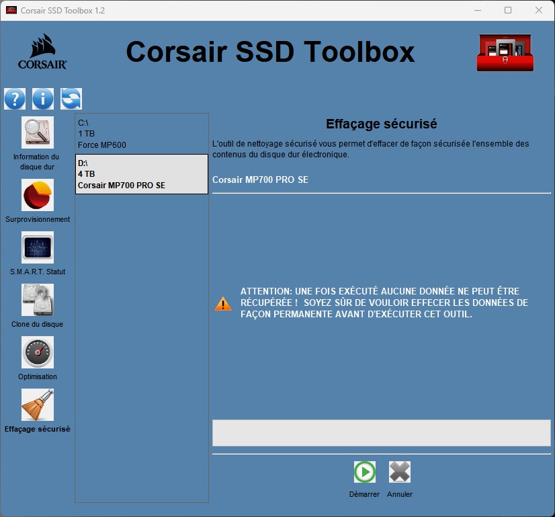This screenshot has height=517, width=555.
Task: Open the Help question mark icon
Action: click(x=15, y=99)
